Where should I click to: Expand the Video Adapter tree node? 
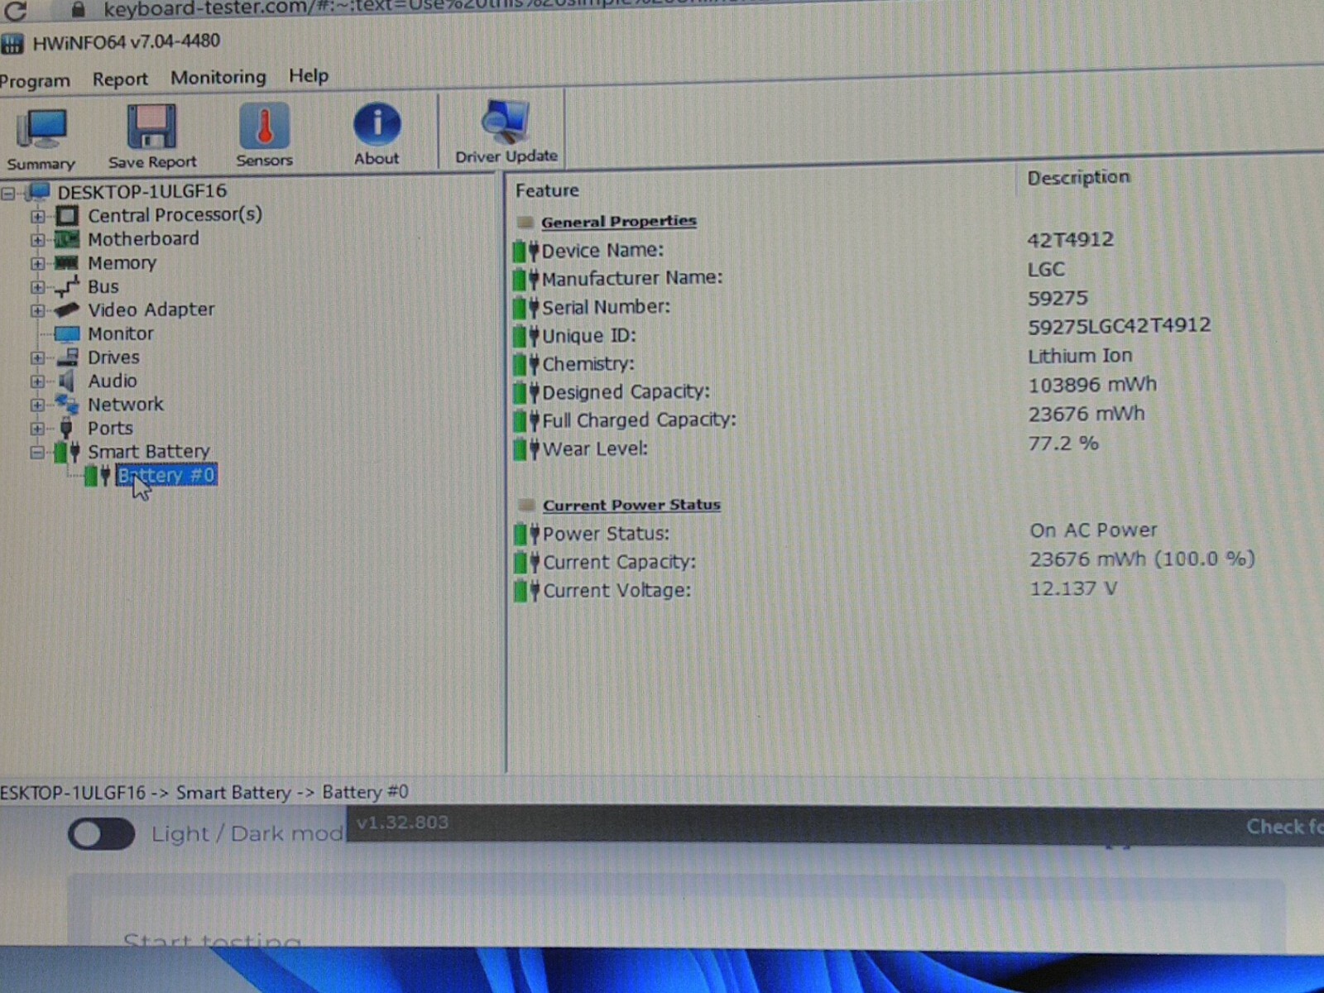click(x=37, y=311)
